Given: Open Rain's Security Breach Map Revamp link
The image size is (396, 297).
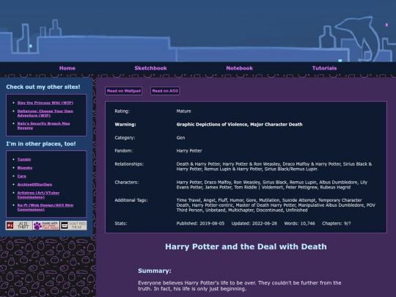Looking at the screenshot, I should pos(43,125).
